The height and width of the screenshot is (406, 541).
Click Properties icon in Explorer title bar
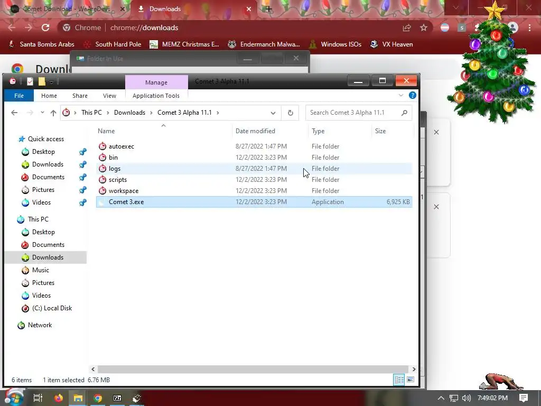point(30,81)
